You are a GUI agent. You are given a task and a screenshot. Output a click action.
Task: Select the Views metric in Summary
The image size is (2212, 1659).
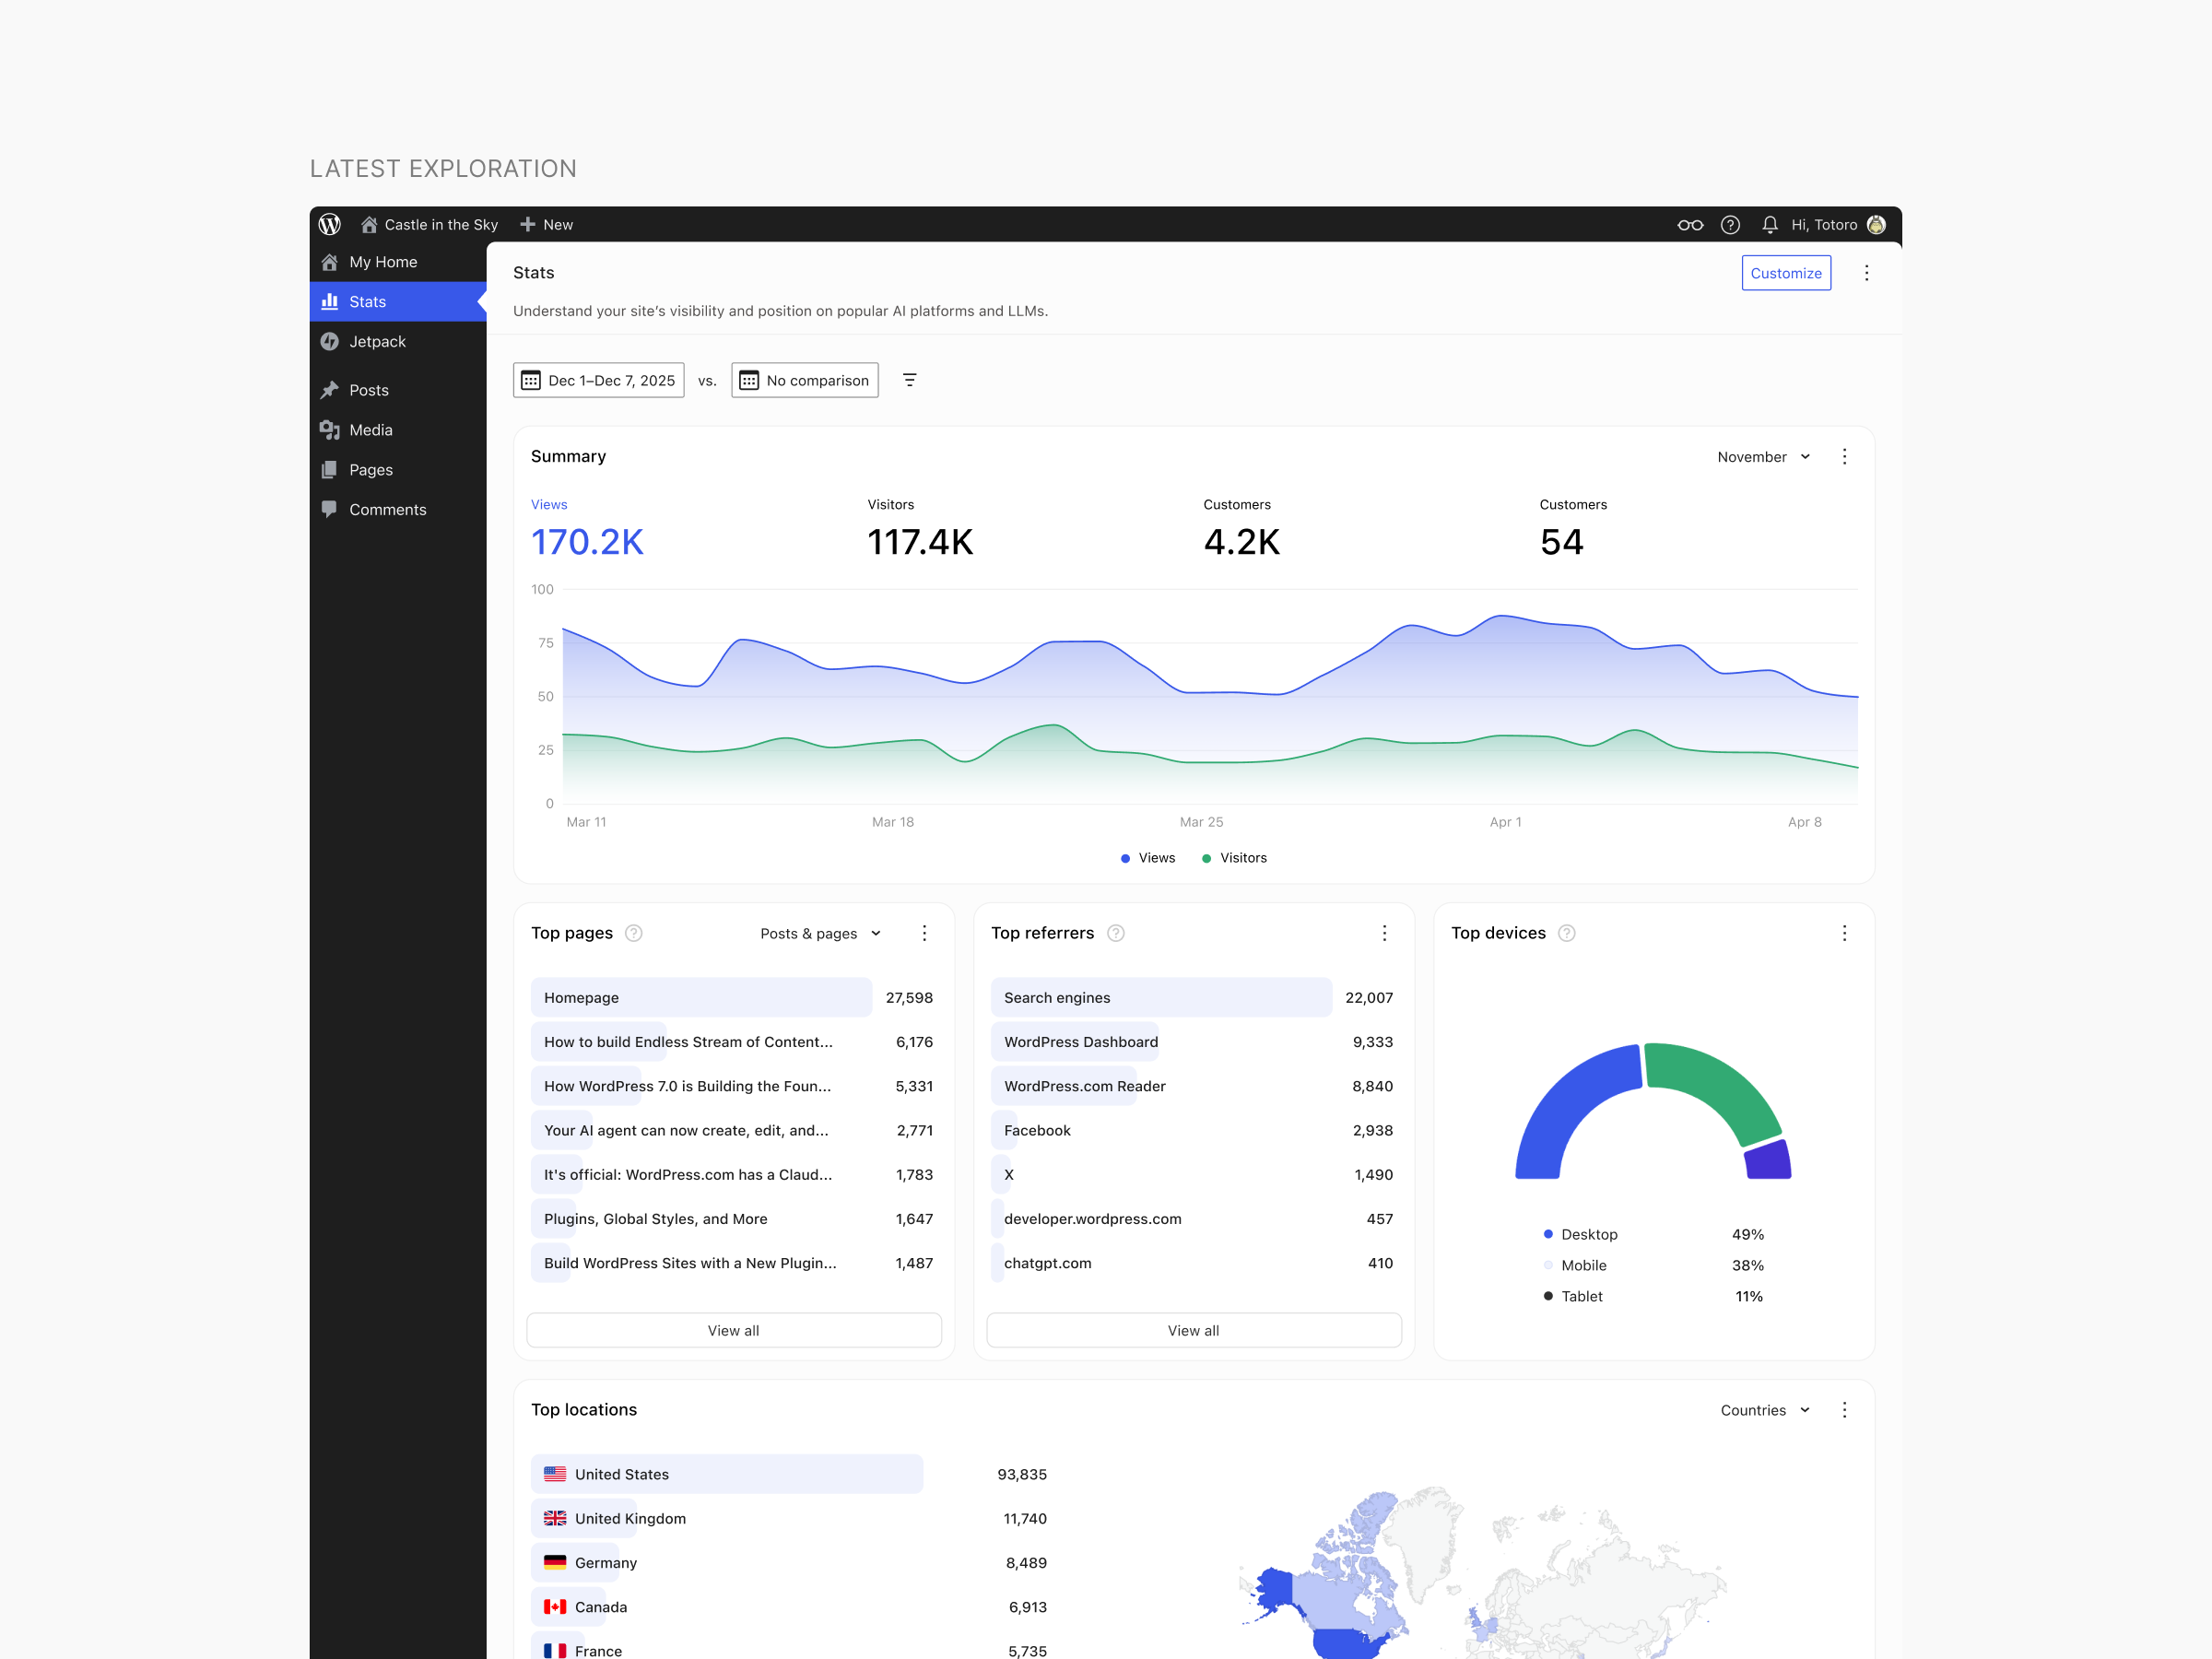(587, 528)
